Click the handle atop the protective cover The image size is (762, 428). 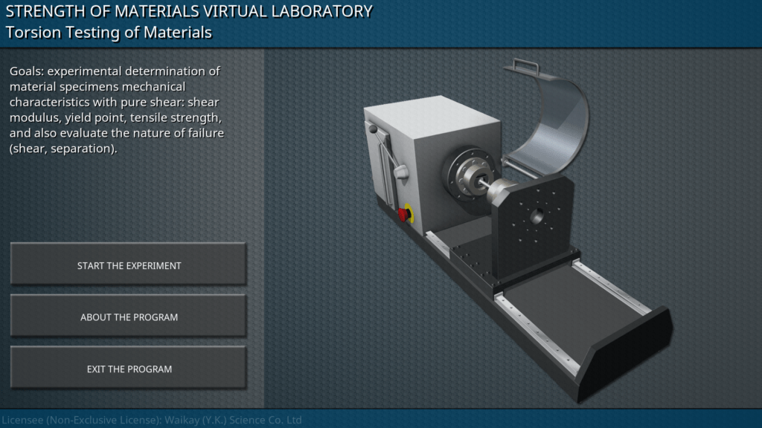tap(524, 67)
